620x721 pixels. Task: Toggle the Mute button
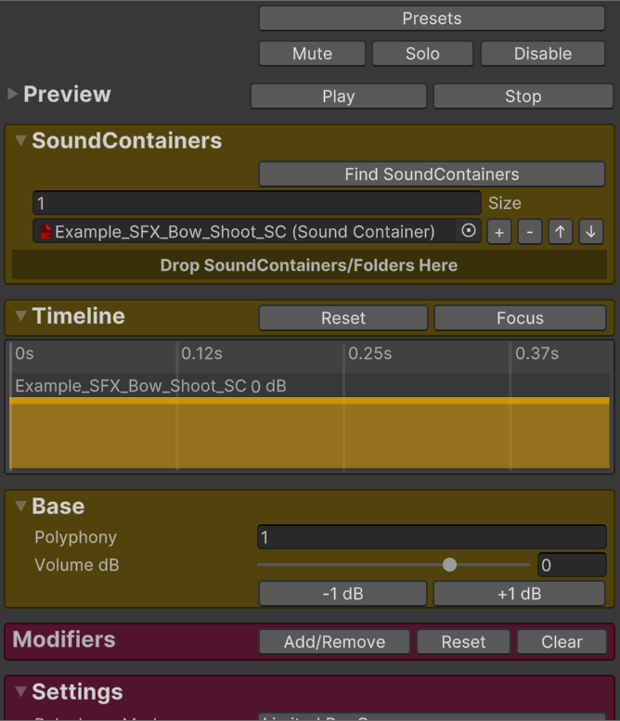coord(312,54)
